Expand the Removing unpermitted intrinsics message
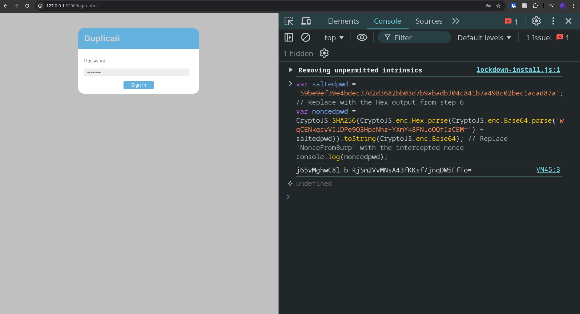This screenshot has height=314, width=580. click(x=291, y=70)
